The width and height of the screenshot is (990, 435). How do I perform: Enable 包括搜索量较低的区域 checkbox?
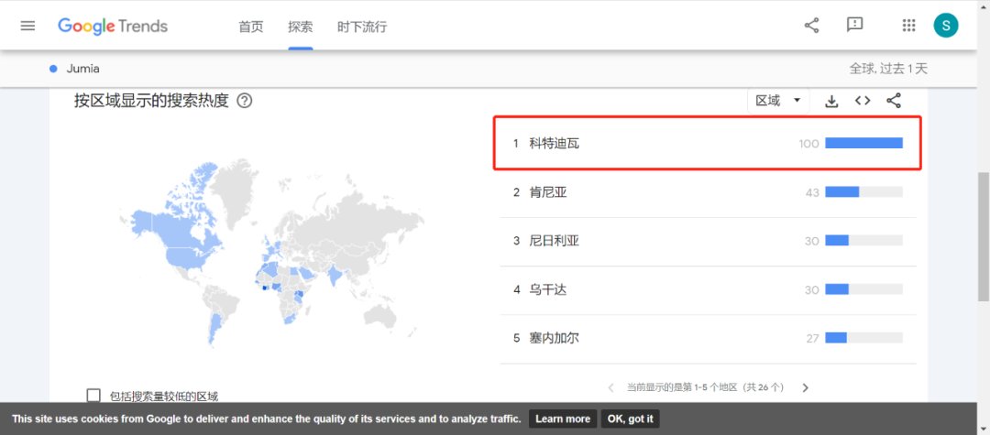click(93, 396)
